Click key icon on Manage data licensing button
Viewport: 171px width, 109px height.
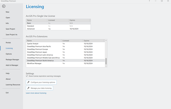point(28,88)
